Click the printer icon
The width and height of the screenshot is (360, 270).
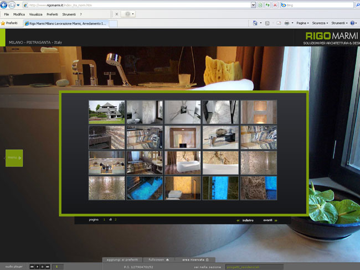point(287,23)
